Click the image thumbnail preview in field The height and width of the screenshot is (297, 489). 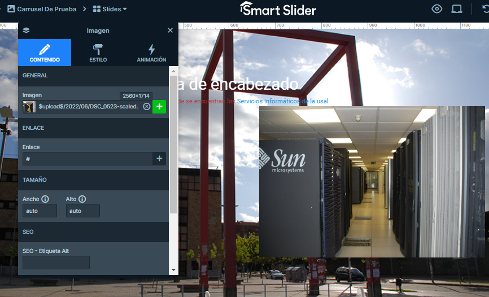click(x=29, y=107)
